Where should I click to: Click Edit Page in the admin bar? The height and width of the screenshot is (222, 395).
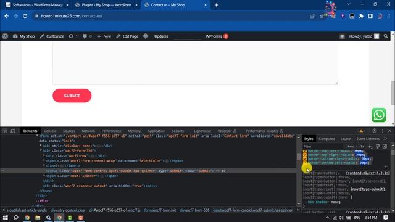[x=127, y=36]
